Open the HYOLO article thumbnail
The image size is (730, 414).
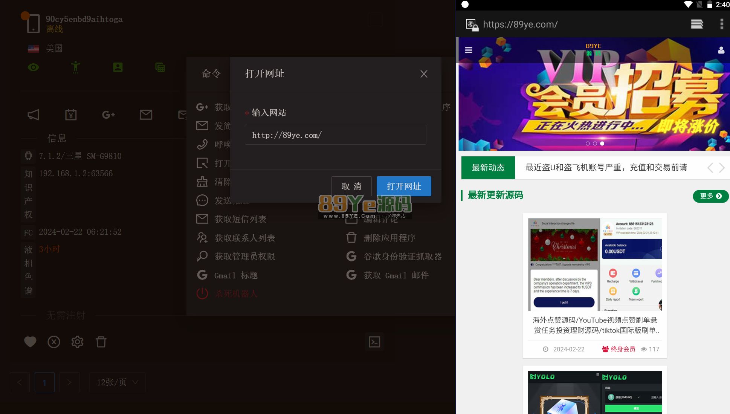[595, 392]
